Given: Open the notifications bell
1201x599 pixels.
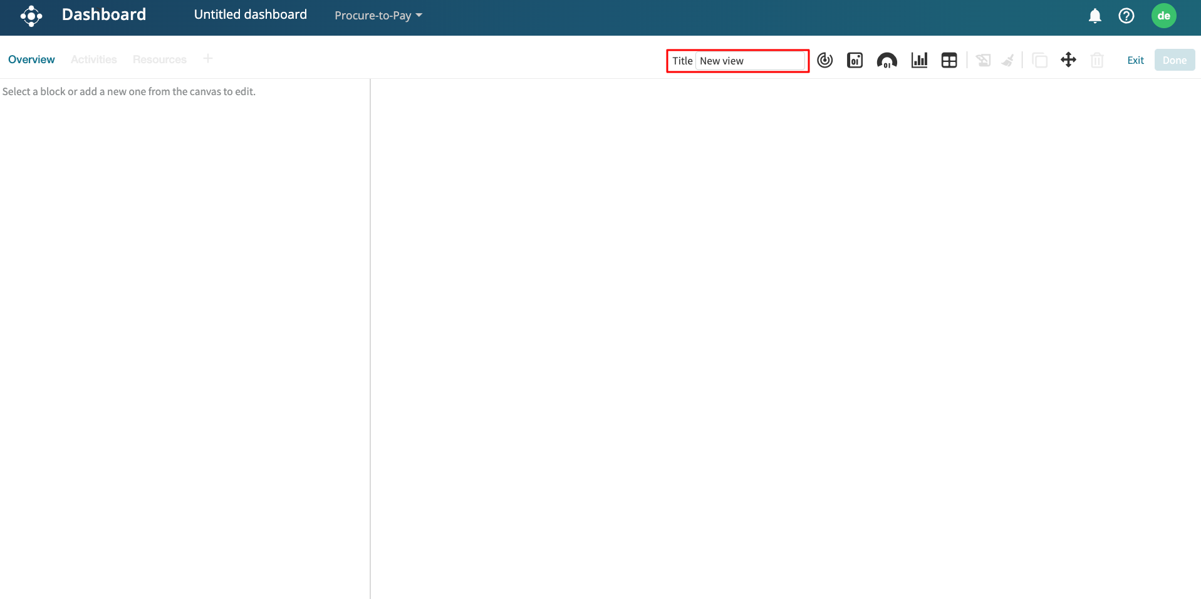Looking at the screenshot, I should [x=1094, y=16].
